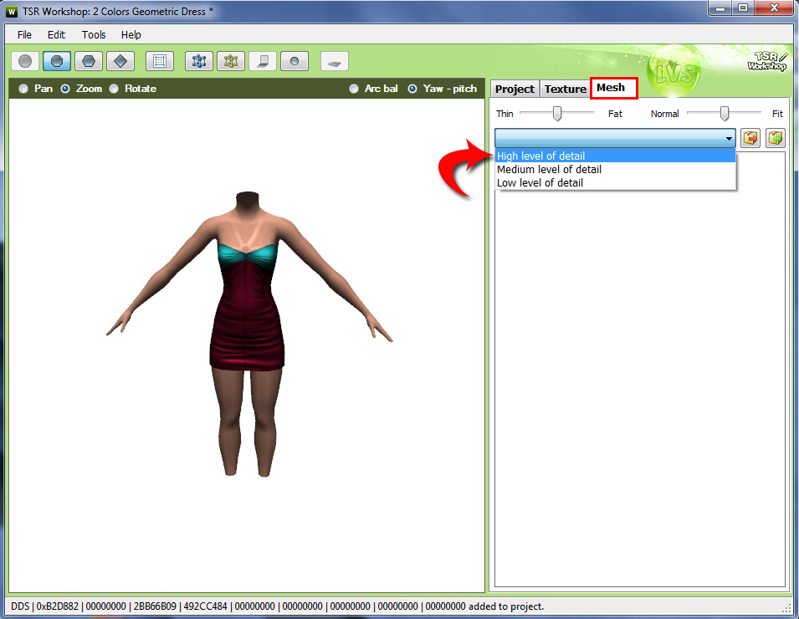Click the Normal–Fit slider handle
Screen dimensions: 799x619
724,113
